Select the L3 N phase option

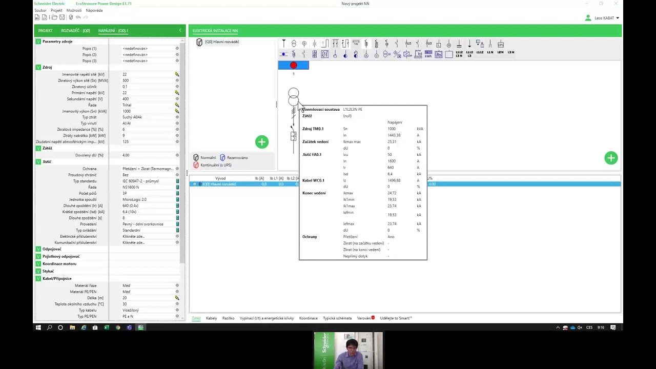(511, 52)
